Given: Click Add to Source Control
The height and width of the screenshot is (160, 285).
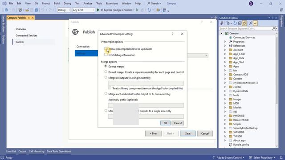Looking at the screenshot, I should pos(228,158).
